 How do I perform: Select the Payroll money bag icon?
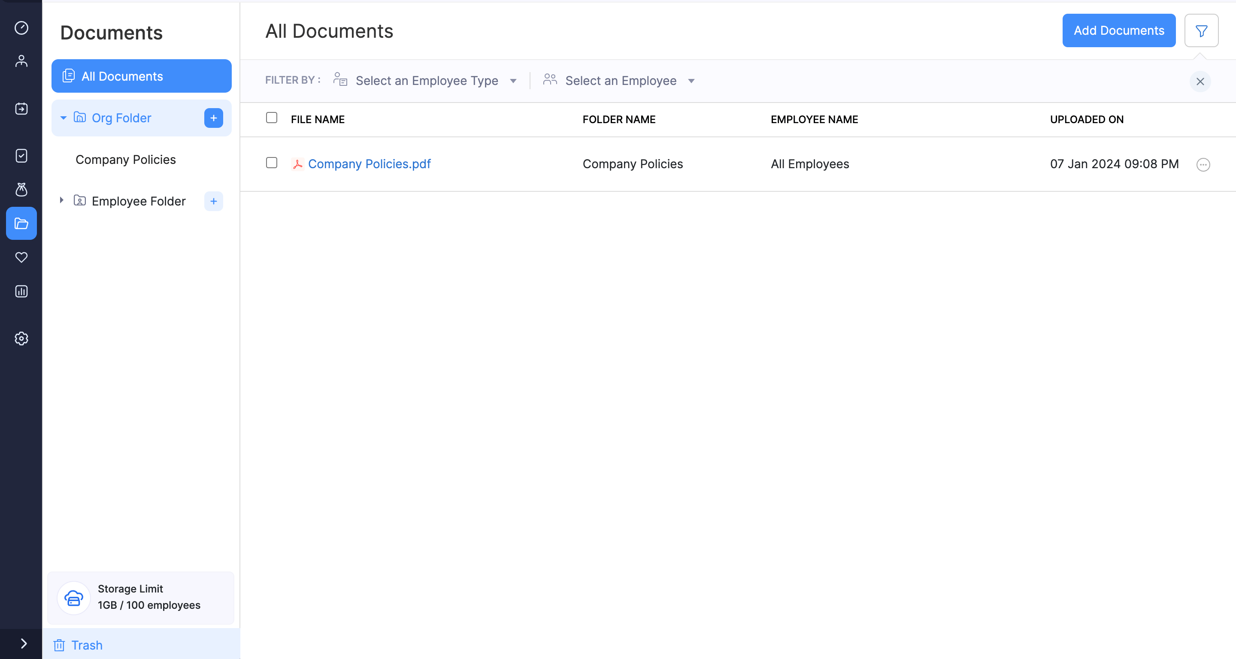(21, 190)
